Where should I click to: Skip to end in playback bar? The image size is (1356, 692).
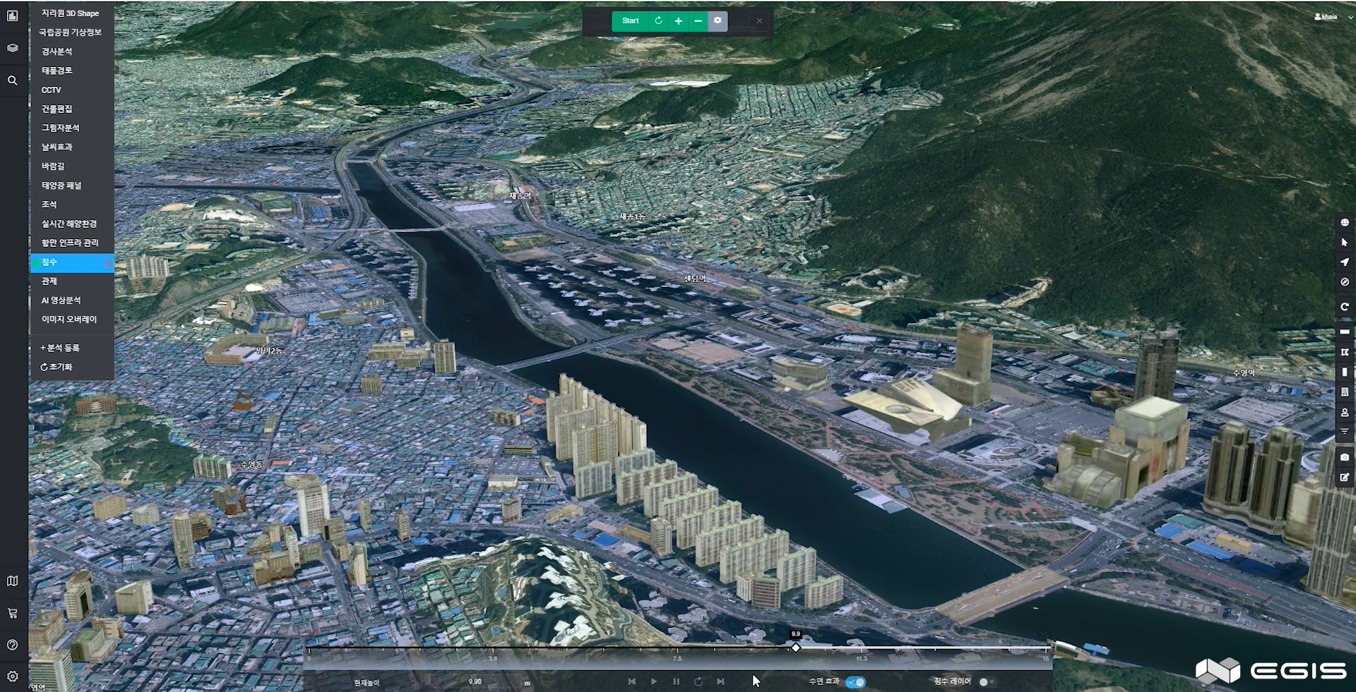720,681
